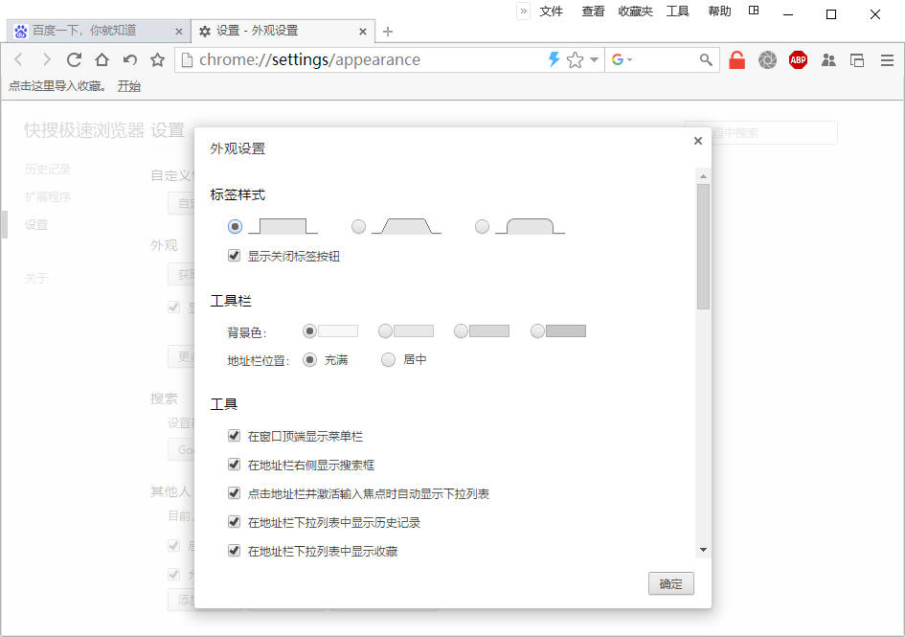Click the lightning speed mode icon
The image size is (905, 637).
tap(554, 59)
